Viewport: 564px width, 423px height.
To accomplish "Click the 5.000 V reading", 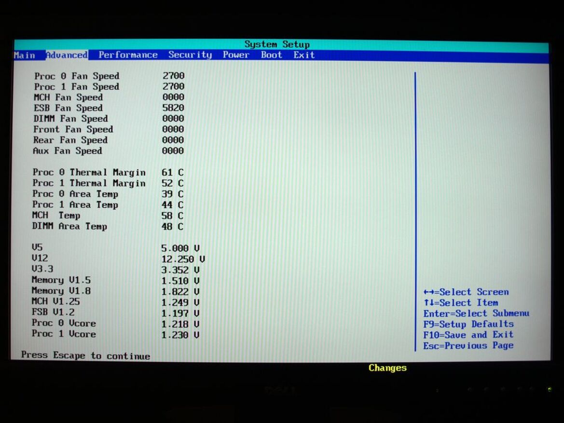I will pos(180,248).
